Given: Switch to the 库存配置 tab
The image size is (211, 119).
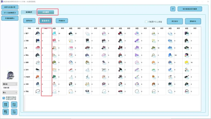Looking at the screenshot, I should coord(46,12).
